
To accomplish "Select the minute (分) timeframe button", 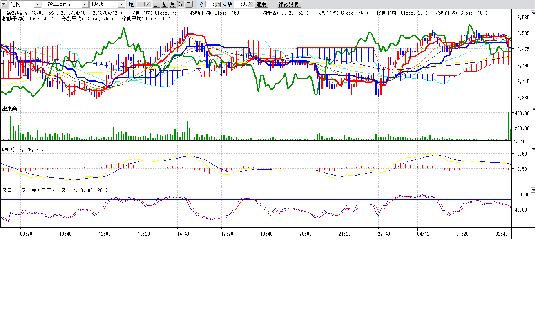I will coord(180,4).
